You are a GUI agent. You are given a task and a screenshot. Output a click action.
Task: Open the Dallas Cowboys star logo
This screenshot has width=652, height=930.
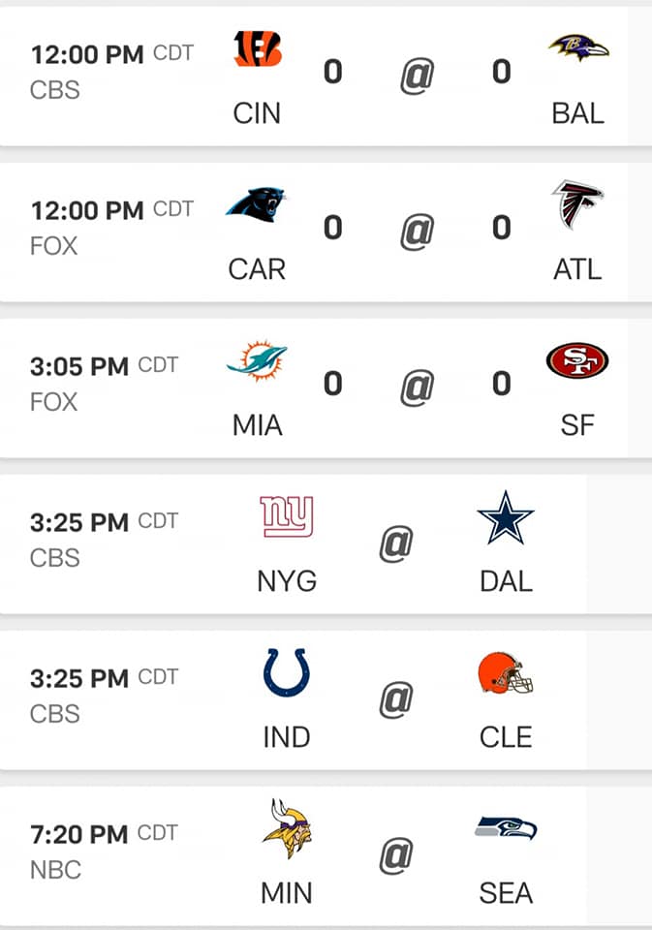pyautogui.click(x=506, y=517)
